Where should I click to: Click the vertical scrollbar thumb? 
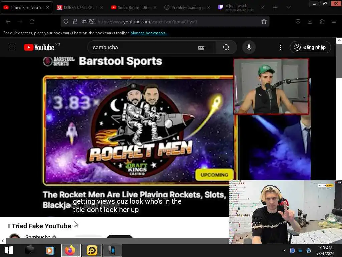tap(339, 61)
